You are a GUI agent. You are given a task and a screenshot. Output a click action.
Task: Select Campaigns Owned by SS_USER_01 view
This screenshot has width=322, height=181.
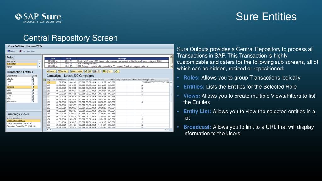[21, 126]
